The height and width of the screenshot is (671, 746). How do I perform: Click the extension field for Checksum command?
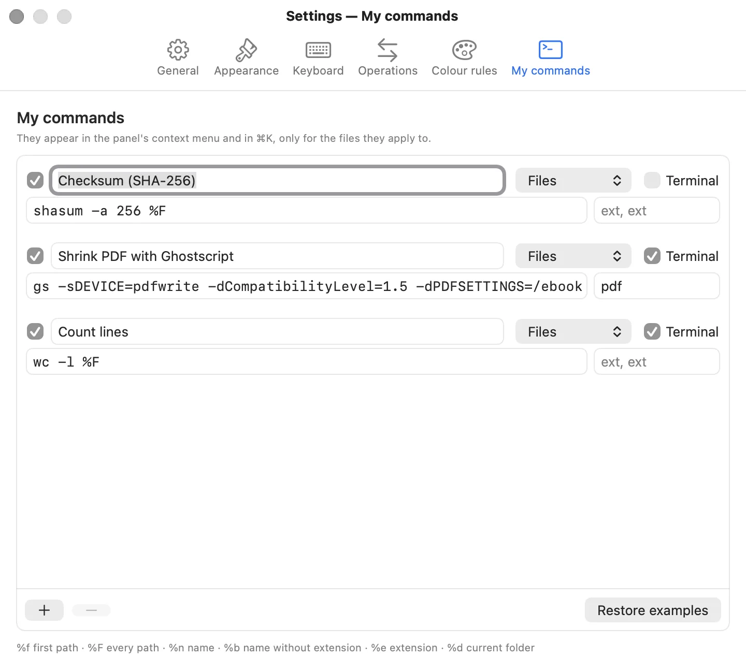click(657, 211)
